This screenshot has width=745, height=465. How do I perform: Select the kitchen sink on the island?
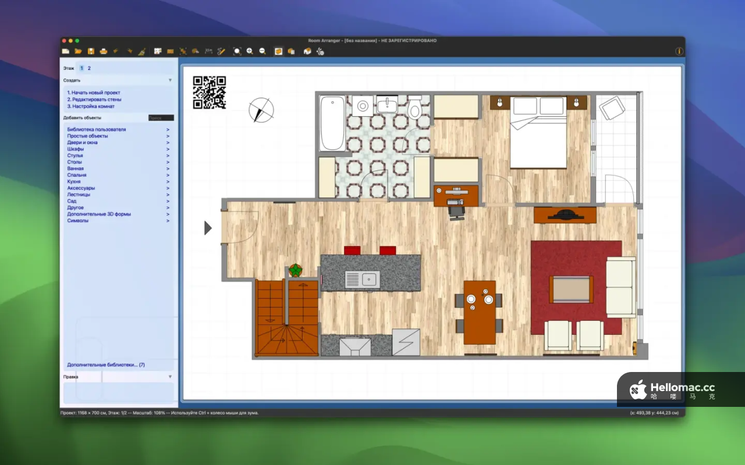pos(362,280)
